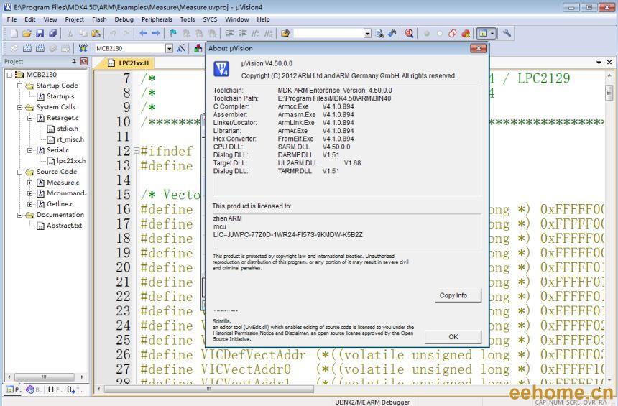Click the Build target icon in the build toolbar

tap(27, 48)
